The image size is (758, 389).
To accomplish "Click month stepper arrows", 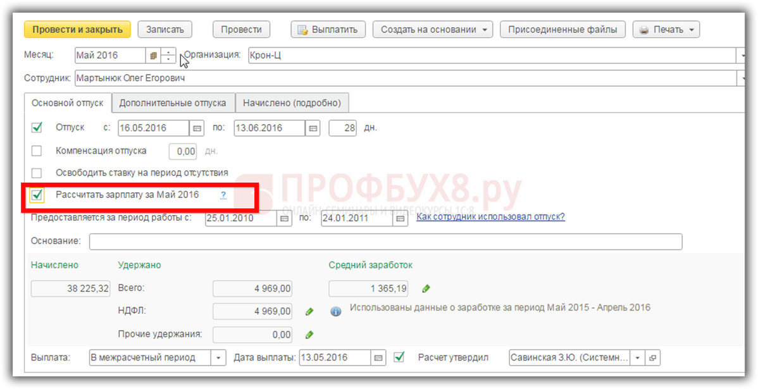I will [x=168, y=56].
